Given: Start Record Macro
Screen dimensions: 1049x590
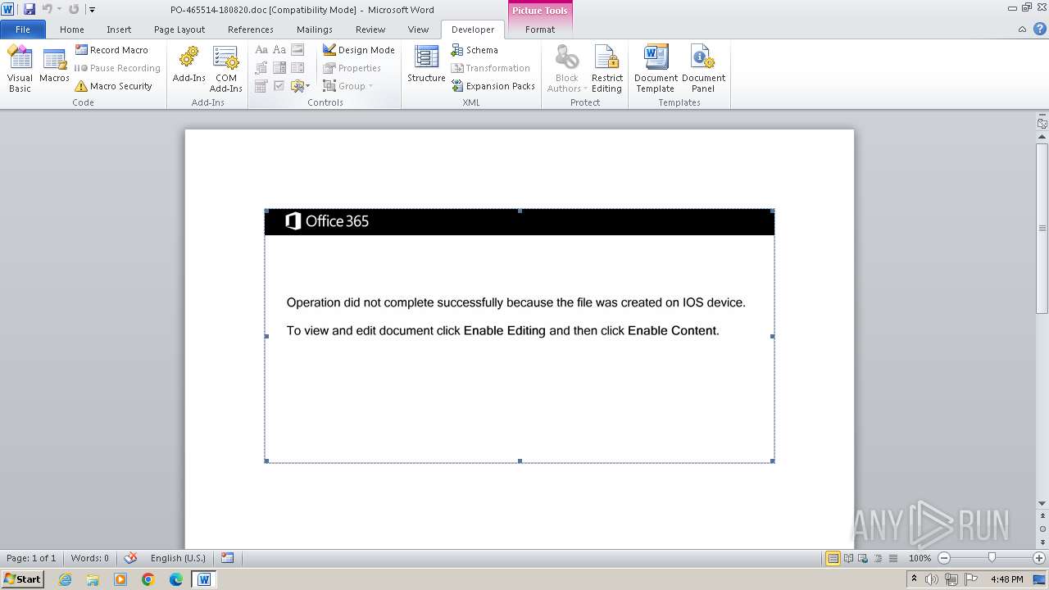Looking at the screenshot, I should pyautogui.click(x=112, y=50).
